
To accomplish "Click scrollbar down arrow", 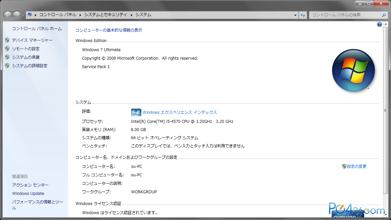I will click(x=385, y=214).
